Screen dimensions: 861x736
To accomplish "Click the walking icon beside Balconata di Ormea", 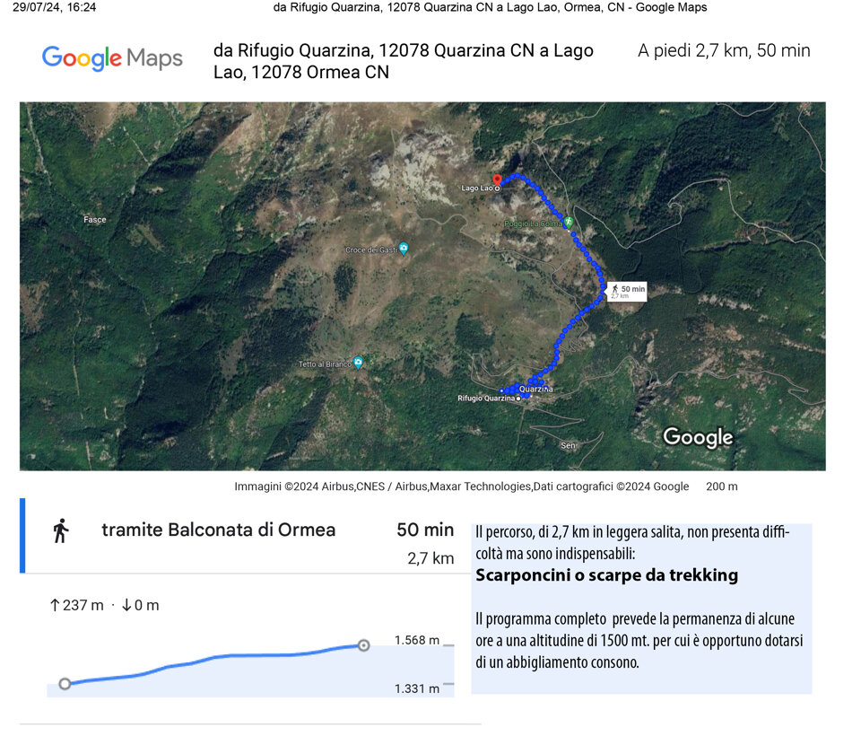I will pyautogui.click(x=61, y=530).
